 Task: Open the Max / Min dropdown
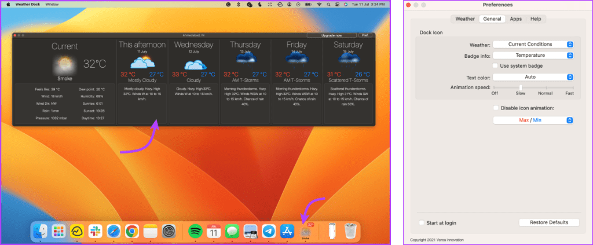click(533, 120)
